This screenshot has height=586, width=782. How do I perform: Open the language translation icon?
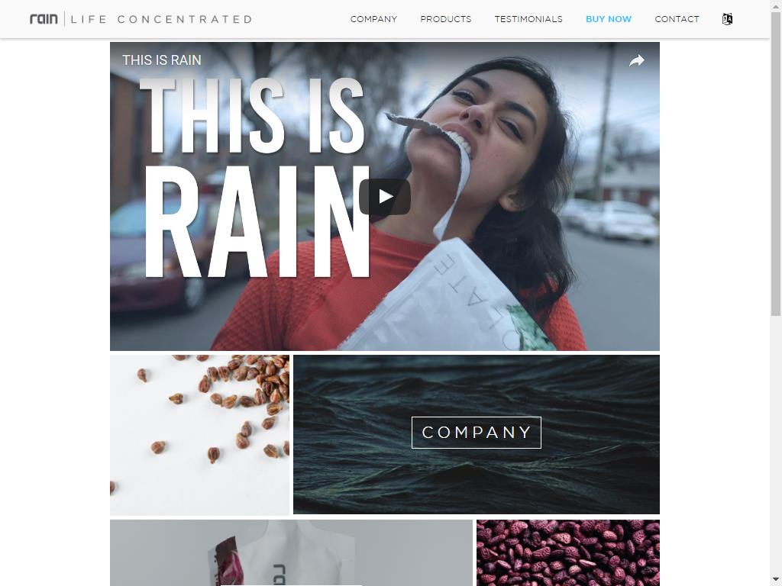pyautogui.click(x=727, y=19)
